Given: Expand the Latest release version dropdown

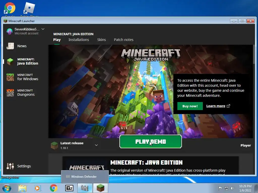Looking at the screenshot, I should click(96, 145).
